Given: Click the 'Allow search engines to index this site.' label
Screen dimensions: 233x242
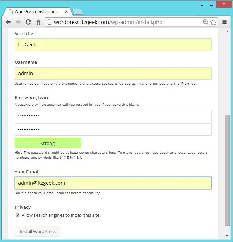Looking at the screenshot, I should tap(61, 215).
